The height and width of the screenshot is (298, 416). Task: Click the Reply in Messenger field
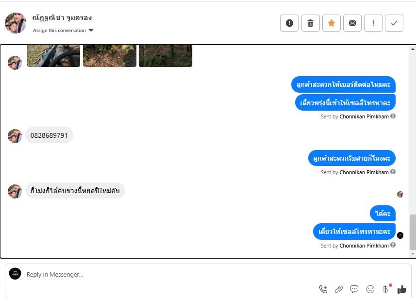pyautogui.click(x=170, y=274)
